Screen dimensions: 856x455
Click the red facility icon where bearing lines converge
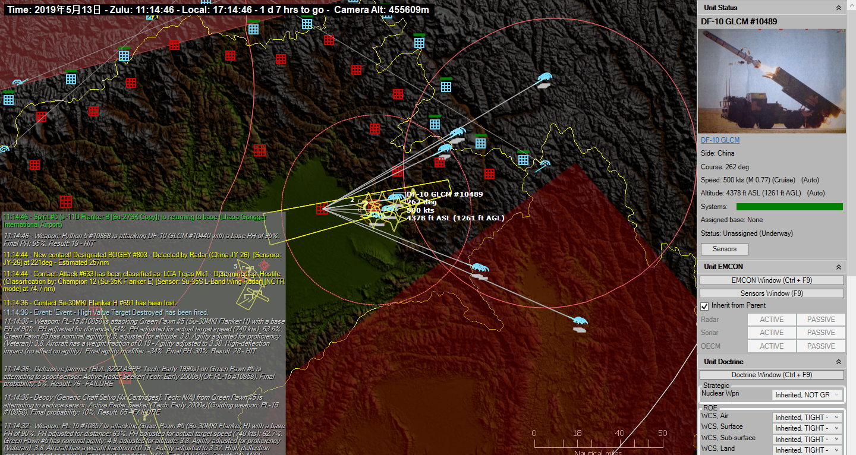(x=322, y=208)
